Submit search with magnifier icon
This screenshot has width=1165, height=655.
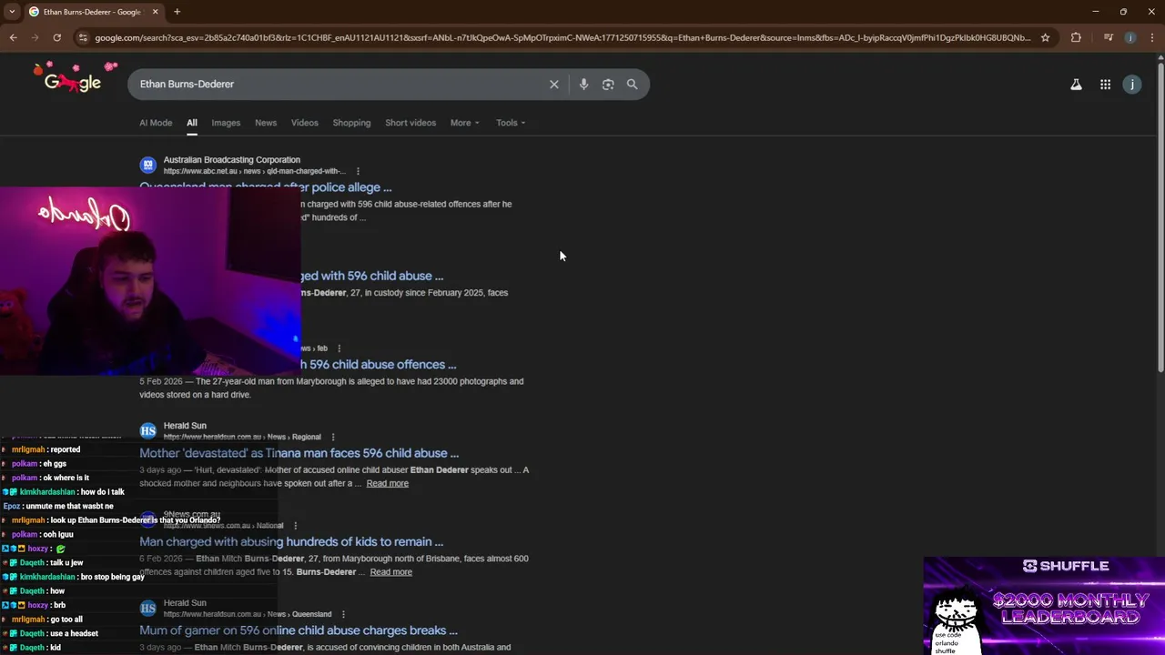[632, 84]
